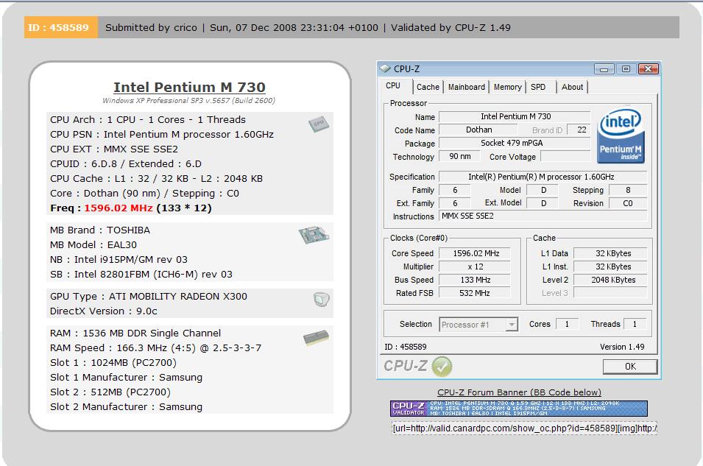Screen dimensions: 703x466
Task: Close the CPU-Z window
Action: tap(649, 69)
